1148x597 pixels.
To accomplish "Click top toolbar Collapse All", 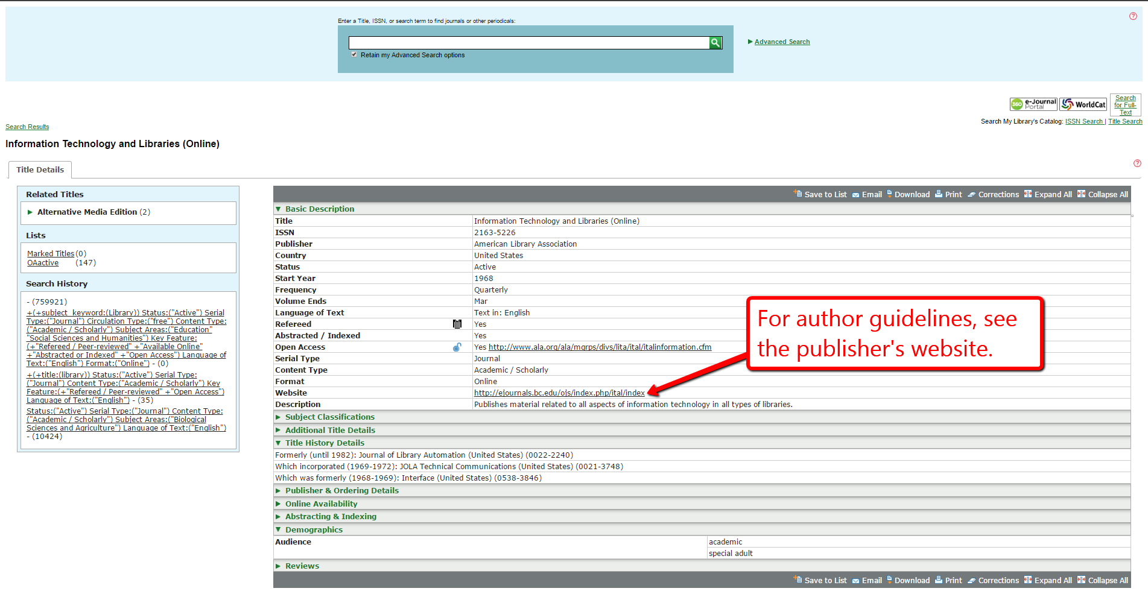I will pos(1103,194).
